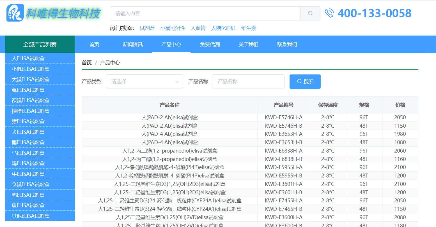Select 其他ELISA试剂盒 in sidebar
Image resolution: width=436 pixels, height=227 pixels.
pyautogui.click(x=40, y=216)
